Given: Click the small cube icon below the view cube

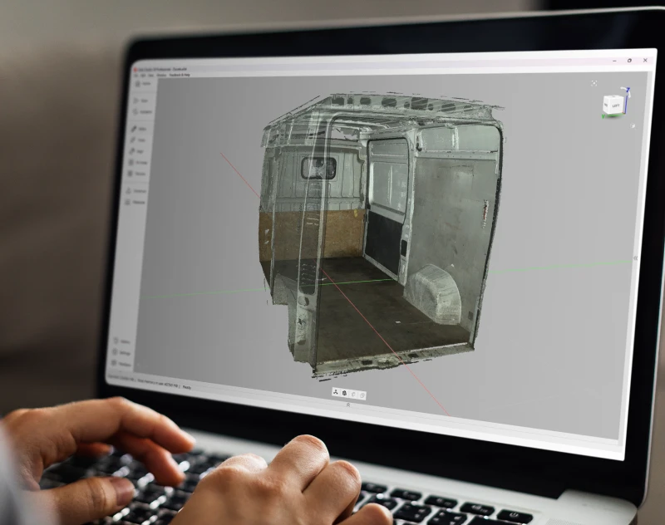Looking at the screenshot, I should 633,125.
